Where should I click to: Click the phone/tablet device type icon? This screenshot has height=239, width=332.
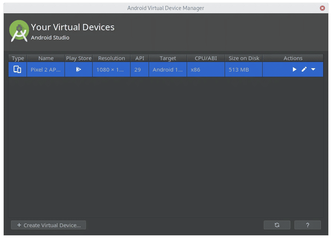[17, 69]
